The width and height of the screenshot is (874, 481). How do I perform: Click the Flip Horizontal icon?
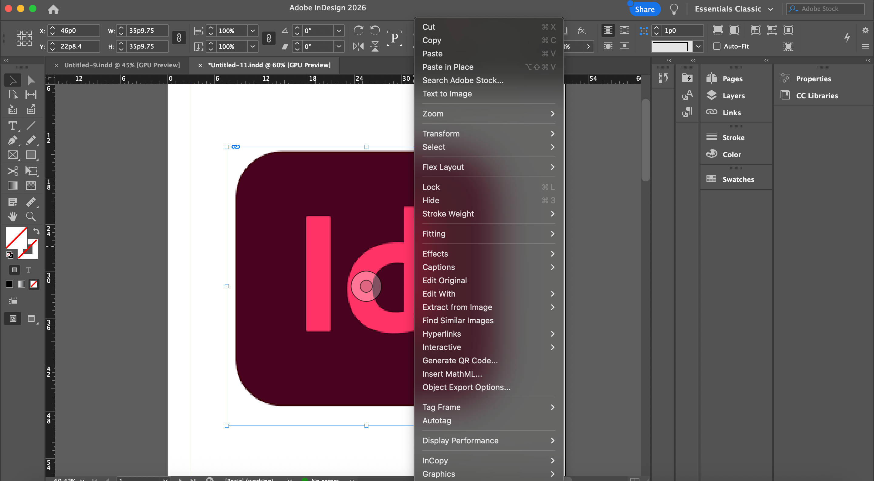[x=358, y=46]
